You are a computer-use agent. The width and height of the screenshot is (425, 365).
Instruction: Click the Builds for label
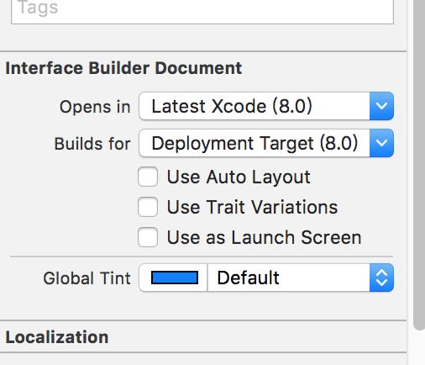click(92, 144)
